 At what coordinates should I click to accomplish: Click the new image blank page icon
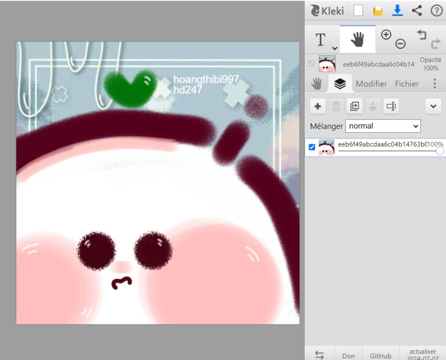(358, 11)
